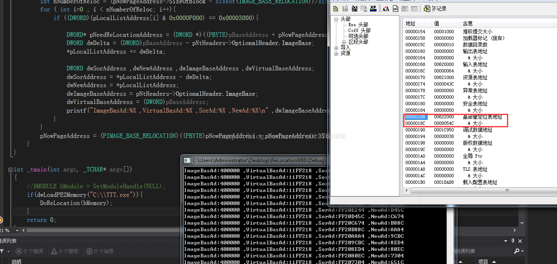Toggle the 0 个错误 errors filter
Screen dimensions: 557x264
(x=29, y=251)
